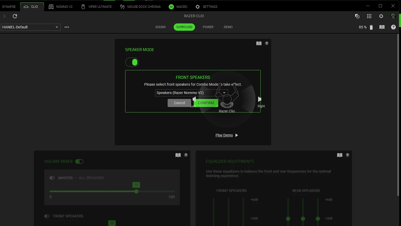
Task: Open the Viper Ultimate device tab
Action: (96, 7)
